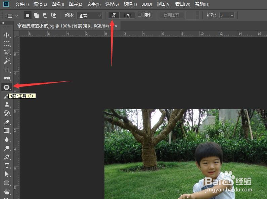Viewport: 267px width, 199px height.
Task: Enable the 透明 checkbox
Action: tap(139, 15)
